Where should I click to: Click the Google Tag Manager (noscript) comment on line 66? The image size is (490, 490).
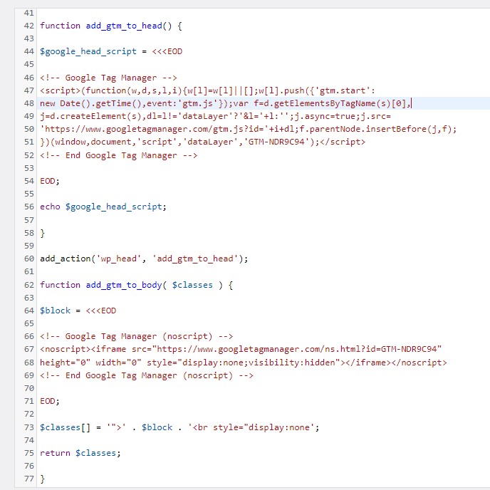tap(137, 336)
